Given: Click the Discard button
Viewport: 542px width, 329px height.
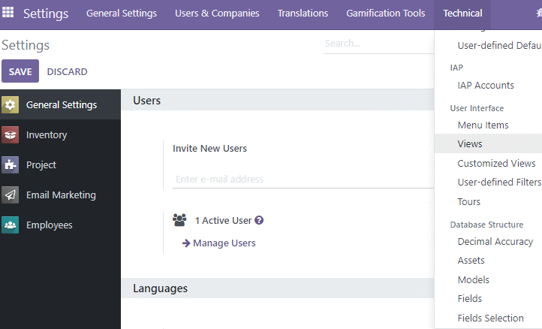Looking at the screenshot, I should pos(67,71).
